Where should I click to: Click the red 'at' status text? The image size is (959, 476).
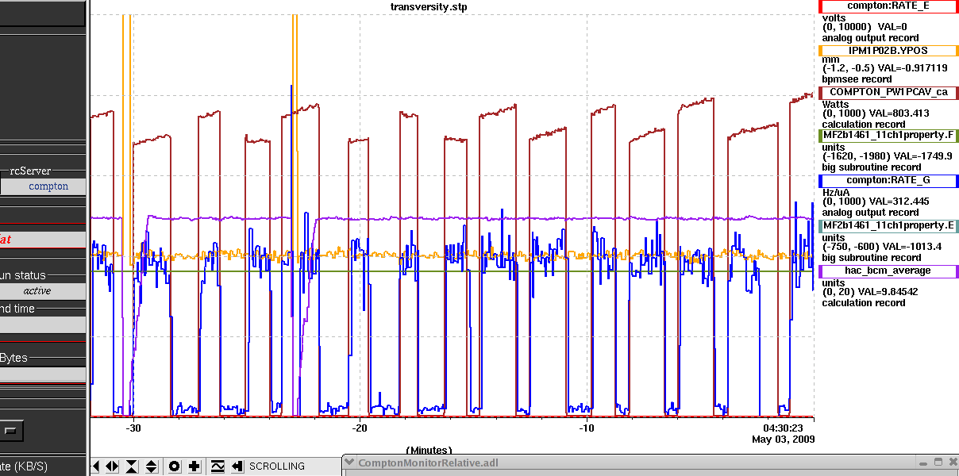(x=6, y=239)
